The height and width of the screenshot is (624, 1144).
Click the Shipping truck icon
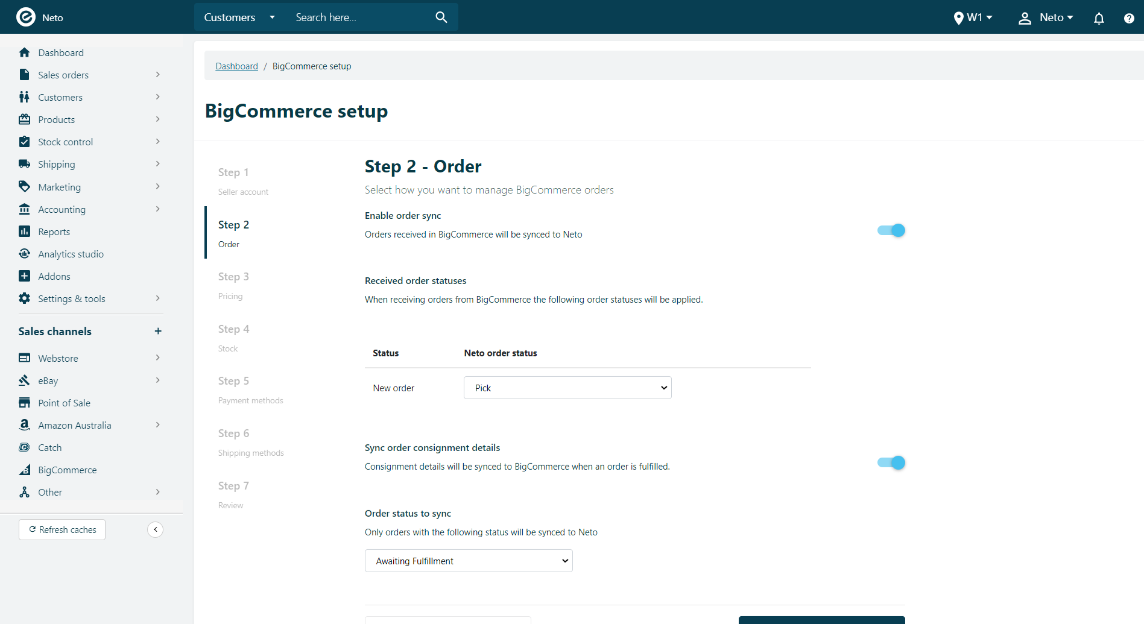(x=24, y=164)
